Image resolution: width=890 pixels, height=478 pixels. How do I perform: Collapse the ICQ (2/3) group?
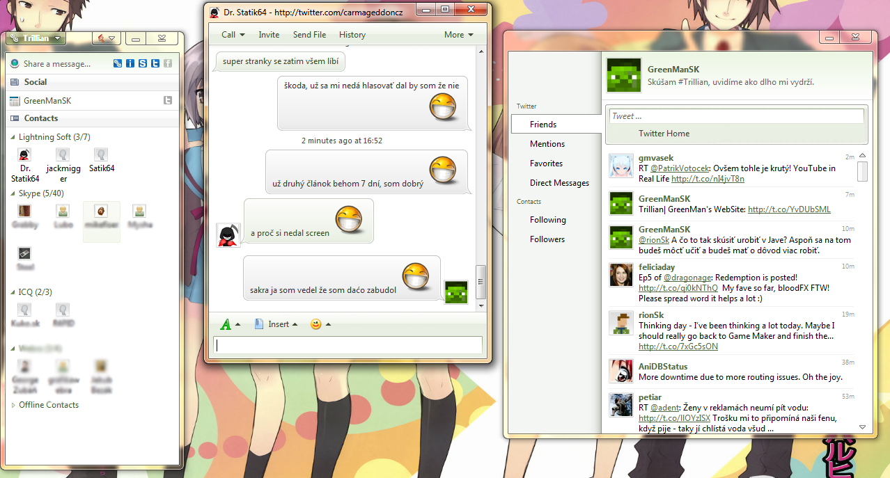click(x=13, y=292)
